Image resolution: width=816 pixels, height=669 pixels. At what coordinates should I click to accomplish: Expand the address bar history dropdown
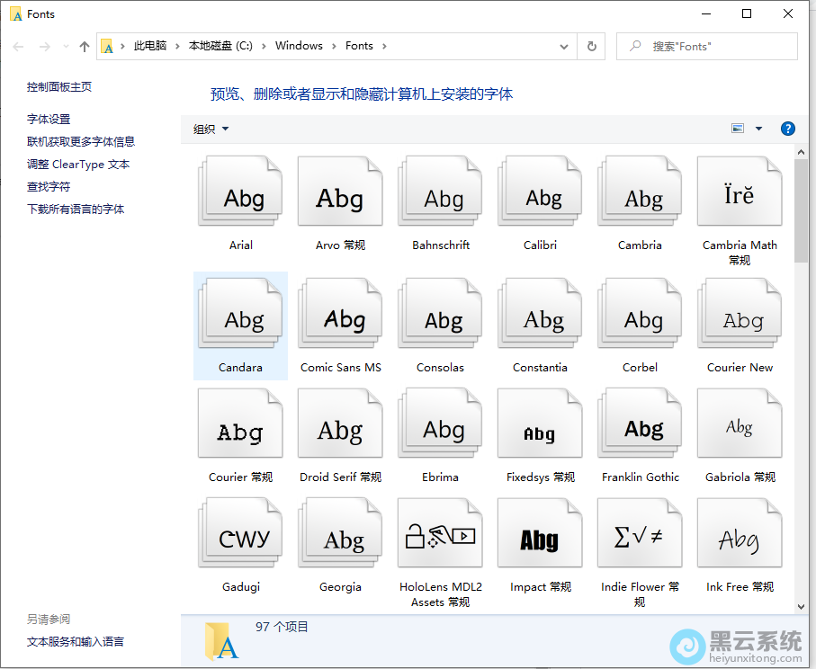click(x=564, y=46)
